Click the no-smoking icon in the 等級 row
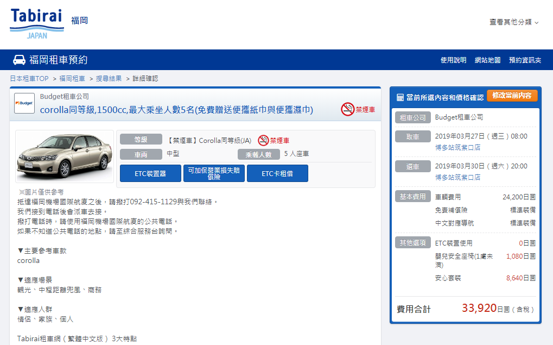 [263, 140]
